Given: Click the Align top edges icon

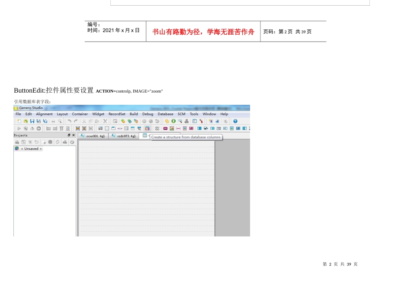Looking at the screenshot, I should pyautogui.click(x=61, y=129).
